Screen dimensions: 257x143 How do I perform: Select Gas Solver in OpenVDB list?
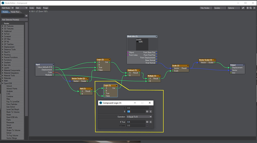(11, 107)
